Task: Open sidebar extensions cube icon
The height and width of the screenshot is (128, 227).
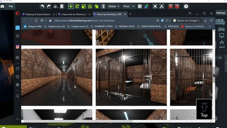Action: (17, 85)
